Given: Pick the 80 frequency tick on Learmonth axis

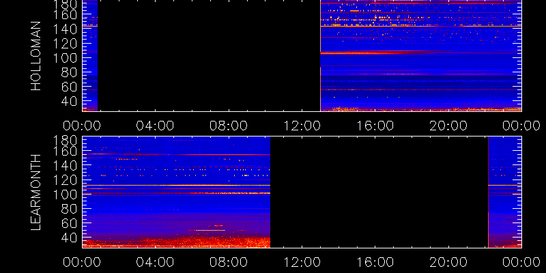Looking at the screenshot, I should point(70,209).
